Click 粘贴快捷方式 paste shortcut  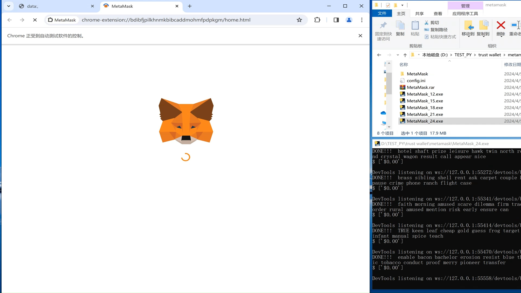coord(440,37)
